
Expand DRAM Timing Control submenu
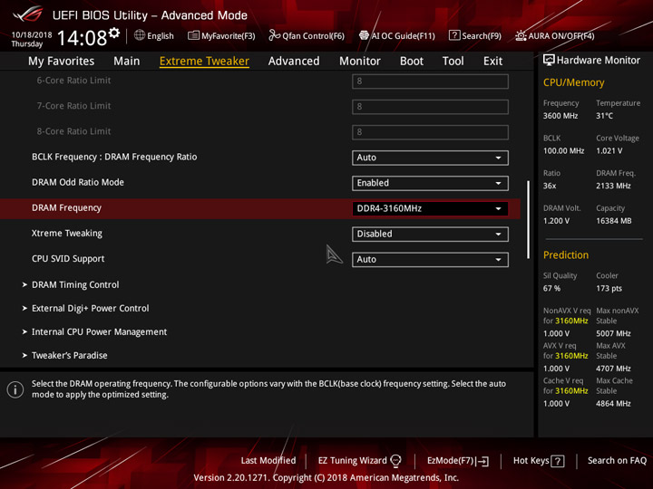click(x=75, y=285)
